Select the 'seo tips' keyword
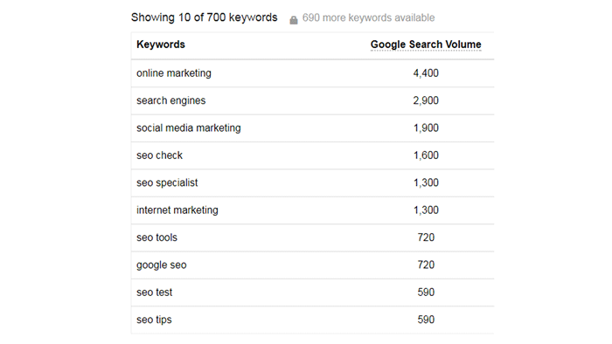The width and height of the screenshot is (612, 344). [154, 320]
